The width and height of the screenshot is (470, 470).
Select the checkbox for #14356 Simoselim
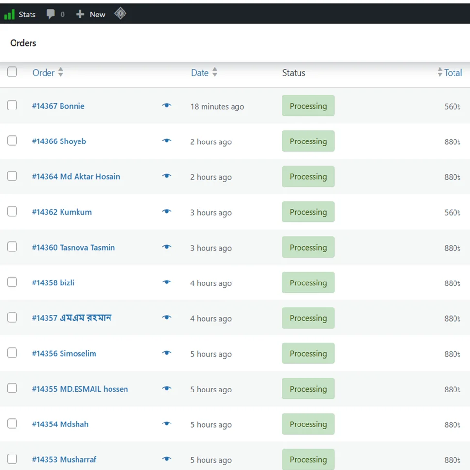tap(12, 353)
